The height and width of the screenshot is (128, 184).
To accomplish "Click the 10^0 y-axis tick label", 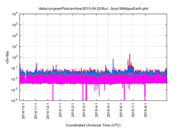I will tap(15, 57).
